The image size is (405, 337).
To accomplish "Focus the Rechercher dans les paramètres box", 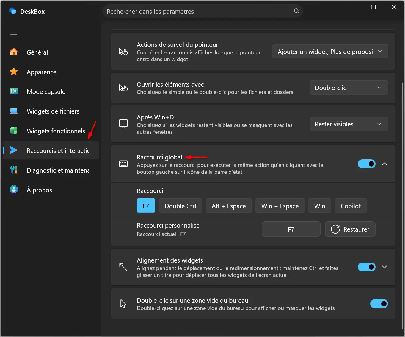I will pos(202,11).
